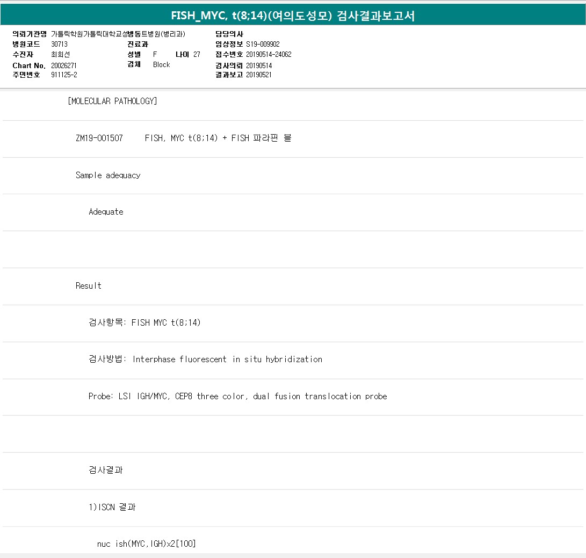Click the age value 27

[197, 55]
